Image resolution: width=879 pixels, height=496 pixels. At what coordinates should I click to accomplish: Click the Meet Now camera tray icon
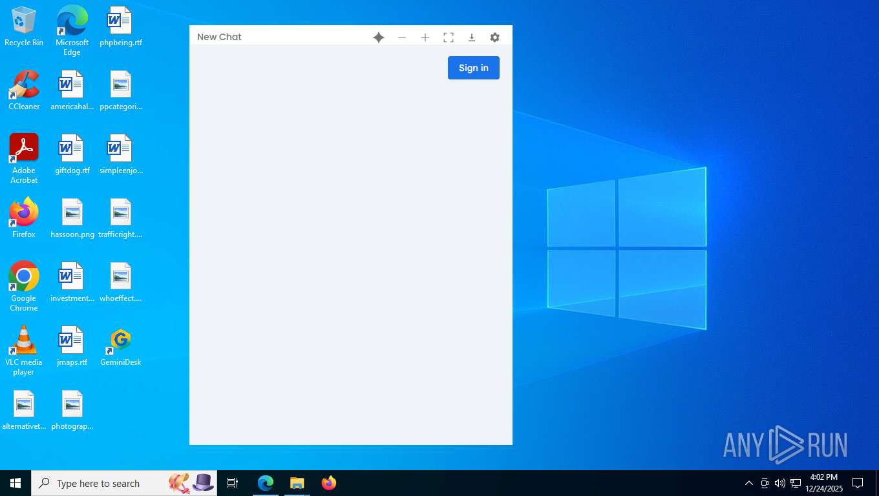click(x=765, y=483)
